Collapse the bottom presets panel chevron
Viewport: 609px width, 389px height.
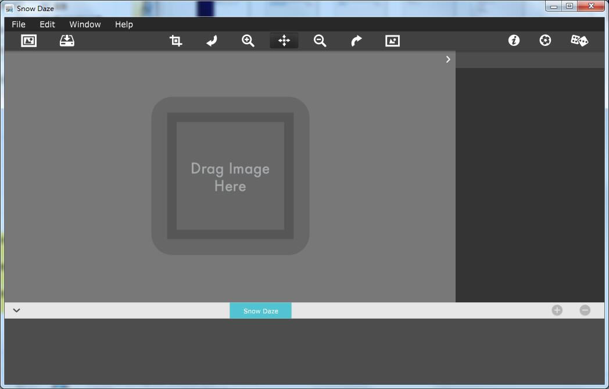16,311
